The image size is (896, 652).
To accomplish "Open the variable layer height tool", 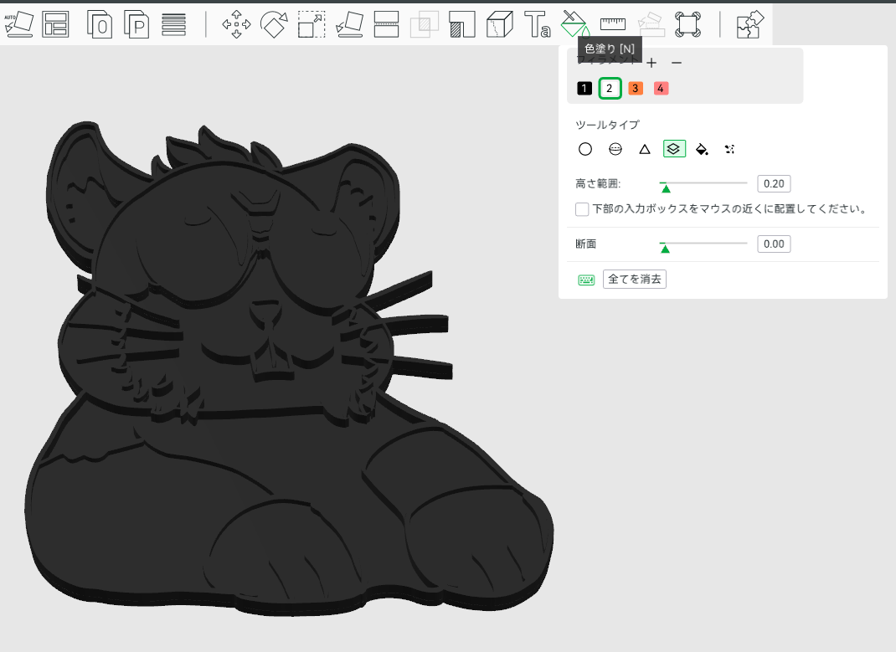I will pyautogui.click(x=173, y=24).
